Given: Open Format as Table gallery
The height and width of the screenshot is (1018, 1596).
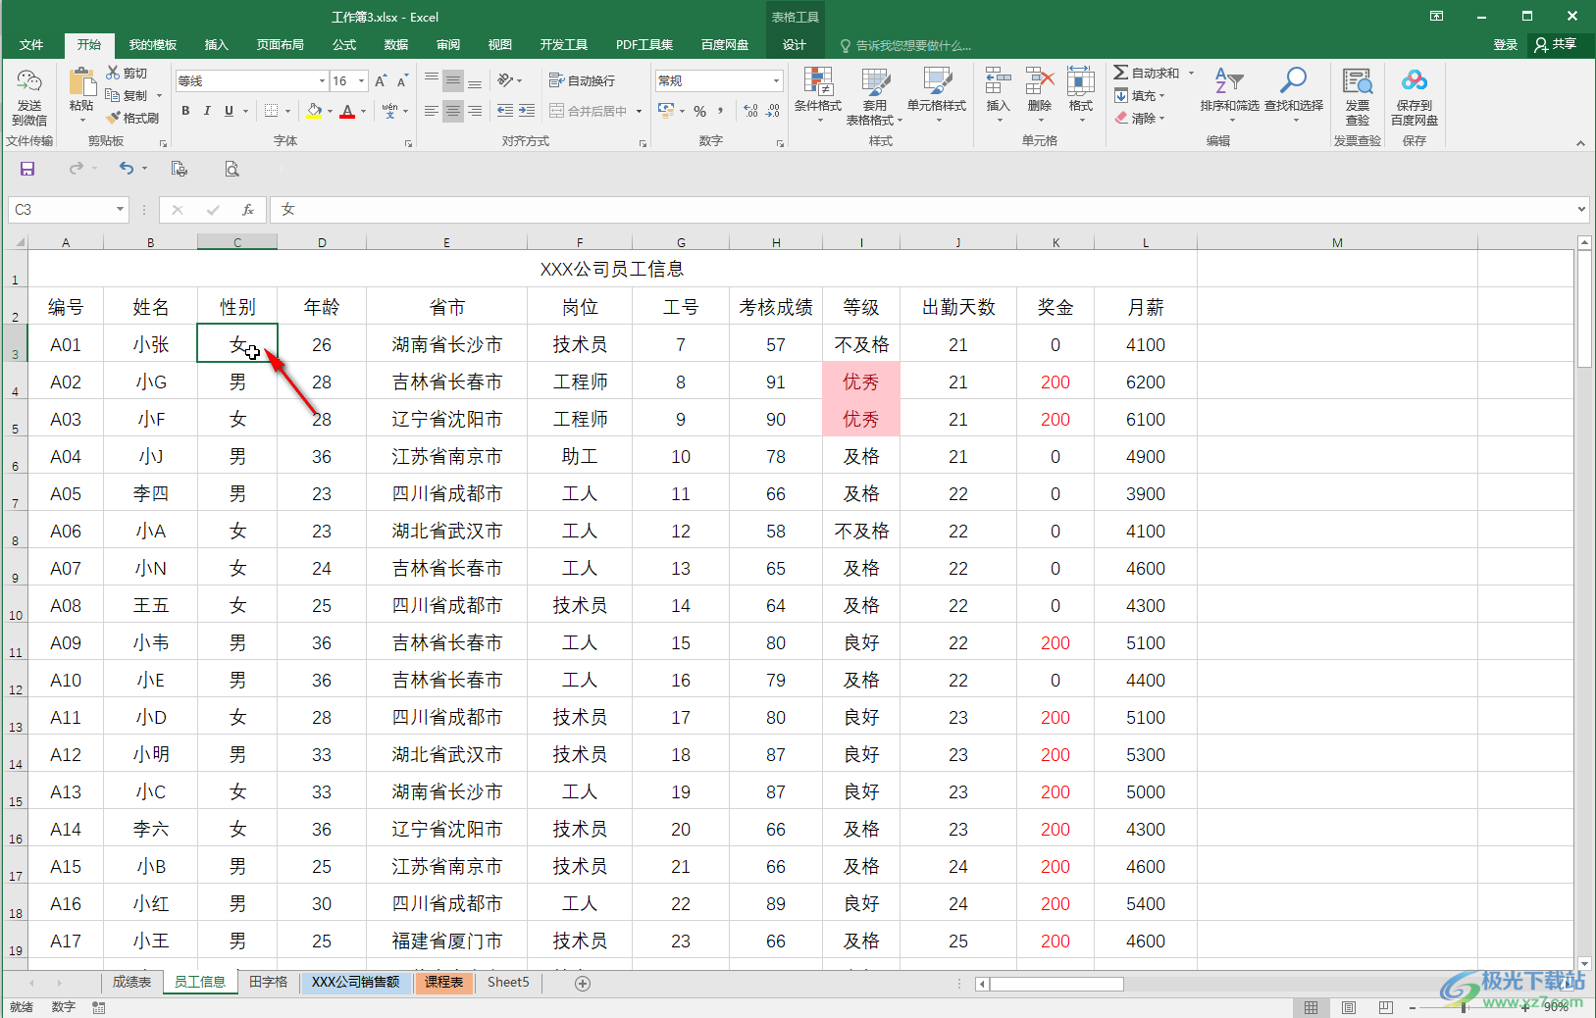Looking at the screenshot, I should (x=874, y=95).
